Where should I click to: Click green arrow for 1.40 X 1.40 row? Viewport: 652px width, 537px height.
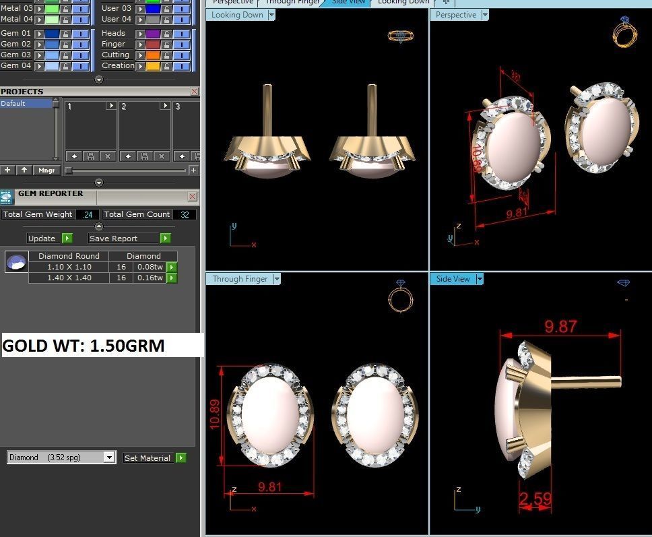tap(172, 278)
